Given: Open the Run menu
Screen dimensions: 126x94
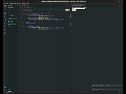Looking at the screenshot, I should tap(20, 4).
